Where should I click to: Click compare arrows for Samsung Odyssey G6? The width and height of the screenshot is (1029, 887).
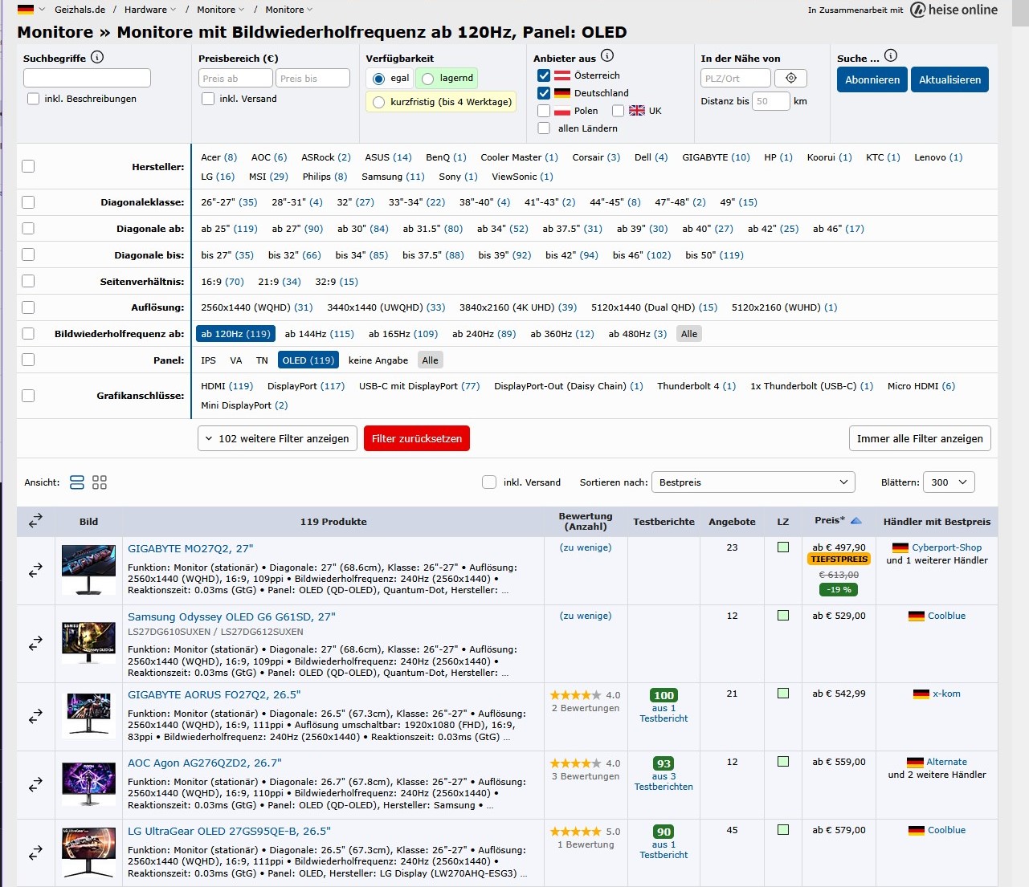35,644
